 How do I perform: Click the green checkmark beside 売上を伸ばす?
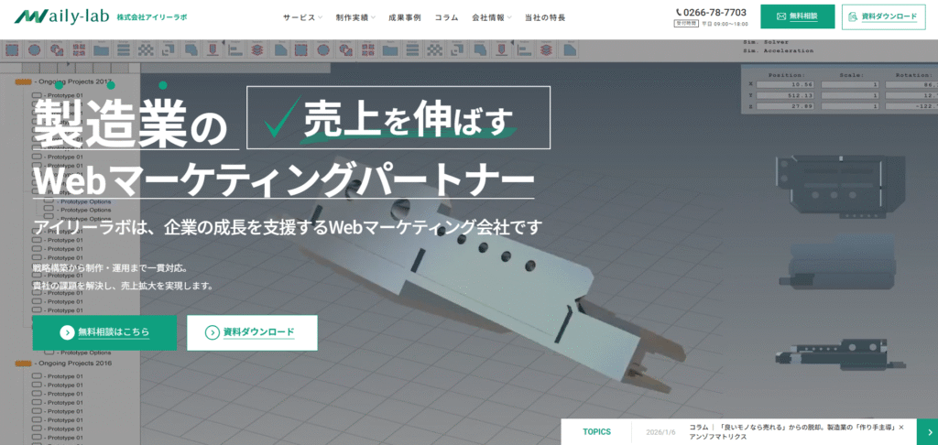point(278,117)
